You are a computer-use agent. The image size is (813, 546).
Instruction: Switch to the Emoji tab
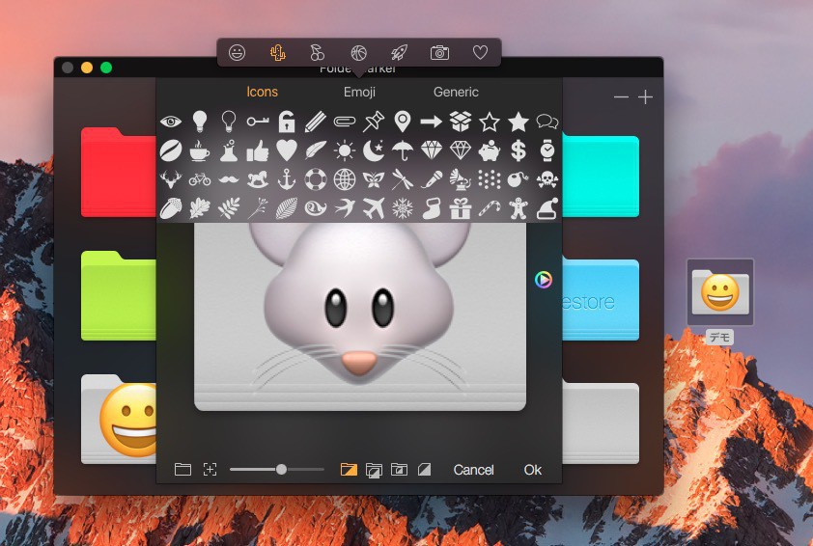pyautogui.click(x=359, y=92)
